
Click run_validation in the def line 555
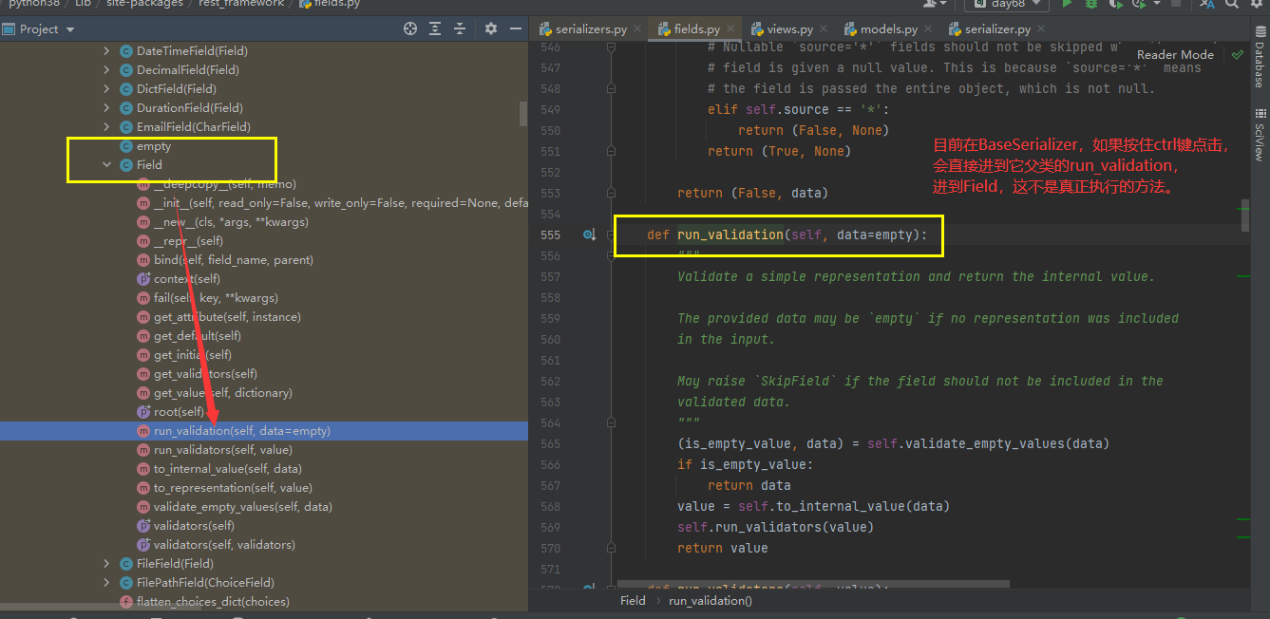[x=730, y=234]
